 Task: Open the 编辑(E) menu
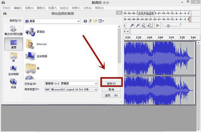coord(18,8)
